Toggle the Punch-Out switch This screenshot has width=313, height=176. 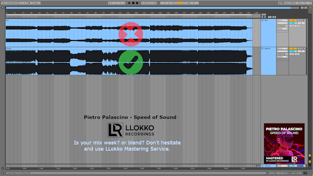pyautogui.click(x=183, y=3)
